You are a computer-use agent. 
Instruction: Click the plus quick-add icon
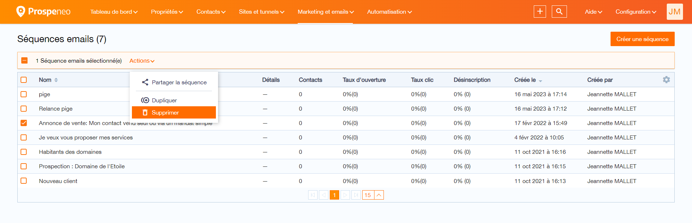(540, 12)
